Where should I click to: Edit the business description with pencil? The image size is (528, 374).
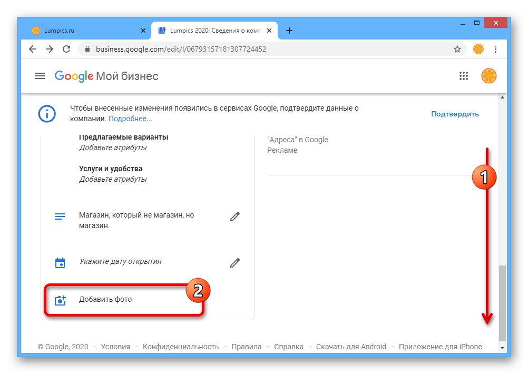coord(235,216)
